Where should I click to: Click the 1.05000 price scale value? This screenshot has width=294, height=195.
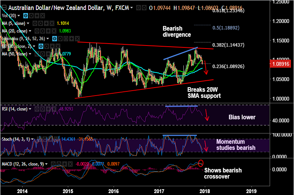tap(281, 79)
